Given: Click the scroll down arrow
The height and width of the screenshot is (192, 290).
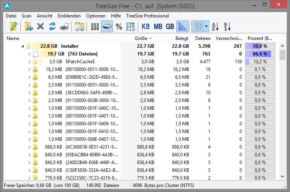Looking at the screenshot, I should [282, 176].
